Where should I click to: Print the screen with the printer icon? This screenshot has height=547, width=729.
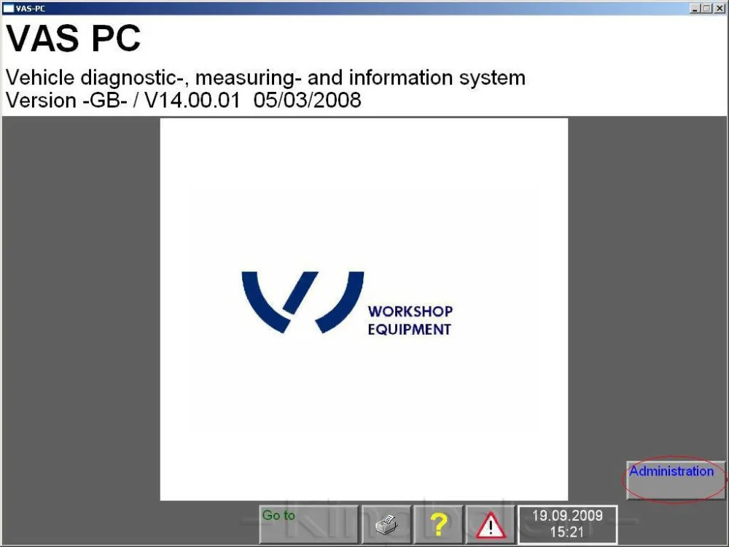[x=386, y=524]
